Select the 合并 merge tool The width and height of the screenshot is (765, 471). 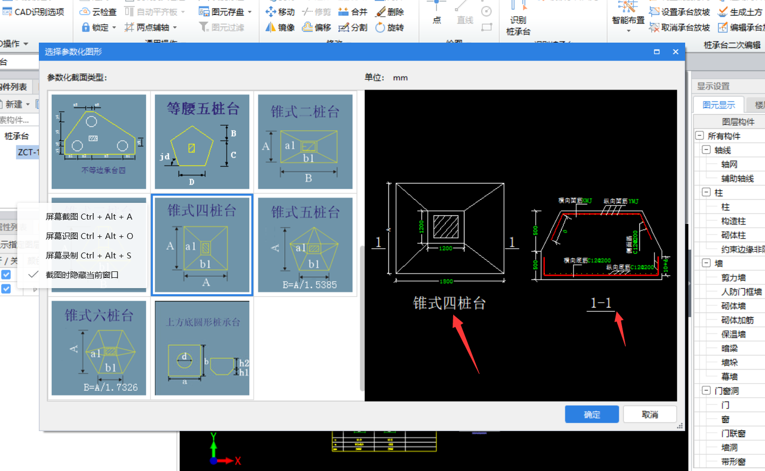tap(352, 11)
